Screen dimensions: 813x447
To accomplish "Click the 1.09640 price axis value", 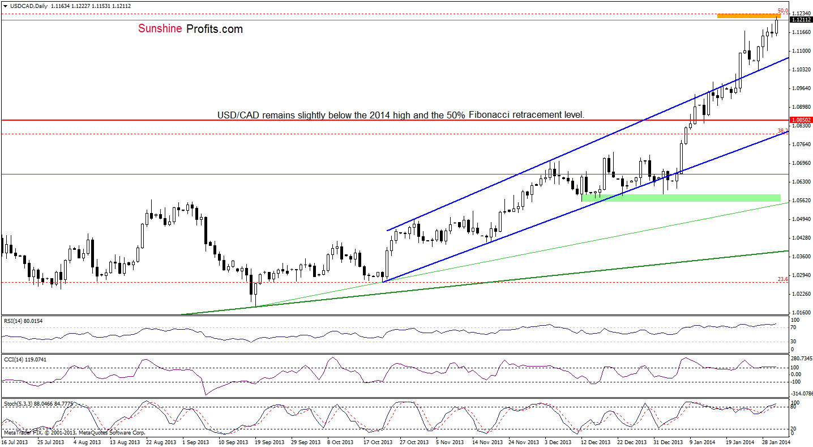I will pyautogui.click(x=801, y=88).
